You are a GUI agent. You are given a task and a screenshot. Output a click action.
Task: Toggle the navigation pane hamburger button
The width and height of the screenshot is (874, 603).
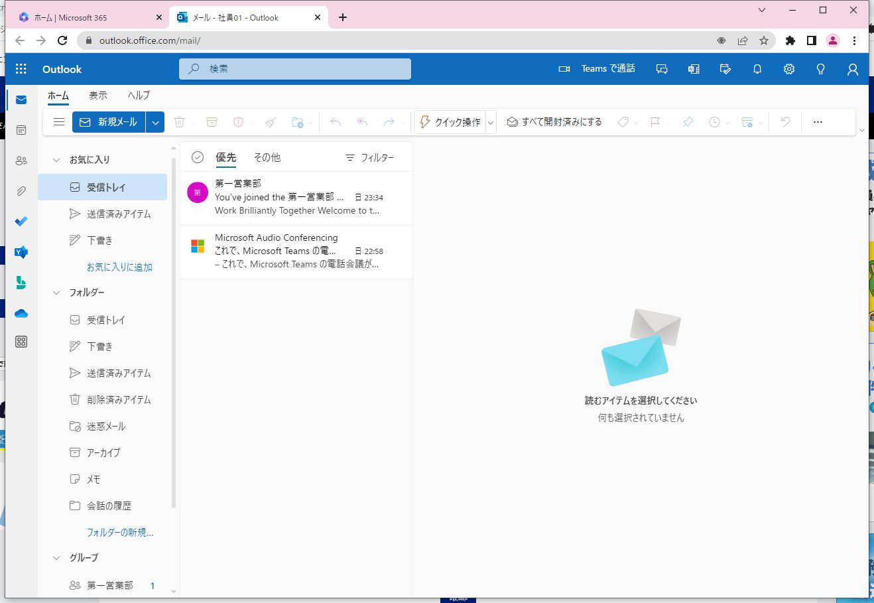[x=59, y=122]
